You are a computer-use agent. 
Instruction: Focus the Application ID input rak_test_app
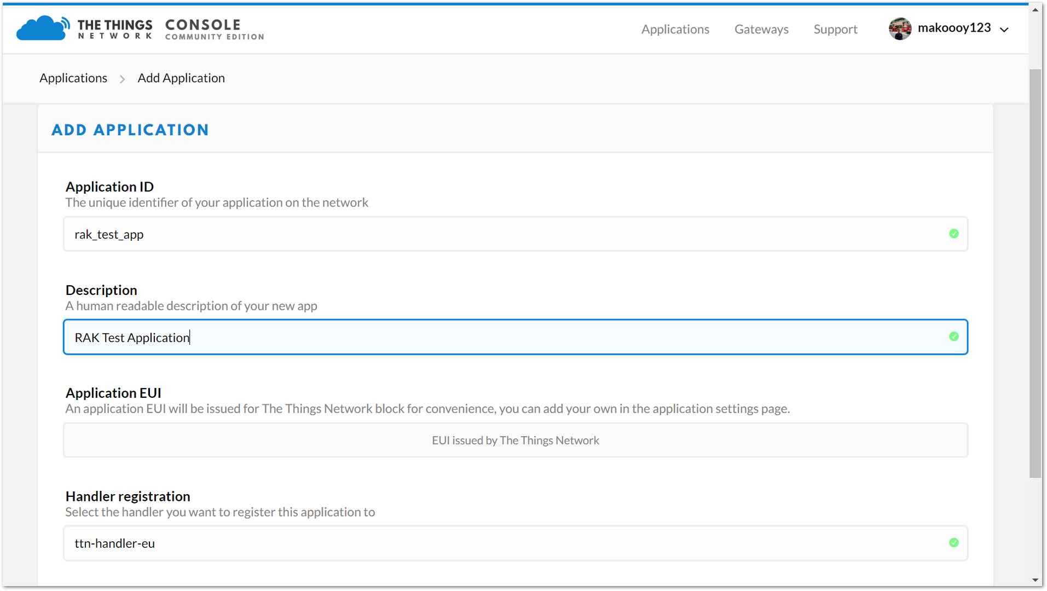516,234
